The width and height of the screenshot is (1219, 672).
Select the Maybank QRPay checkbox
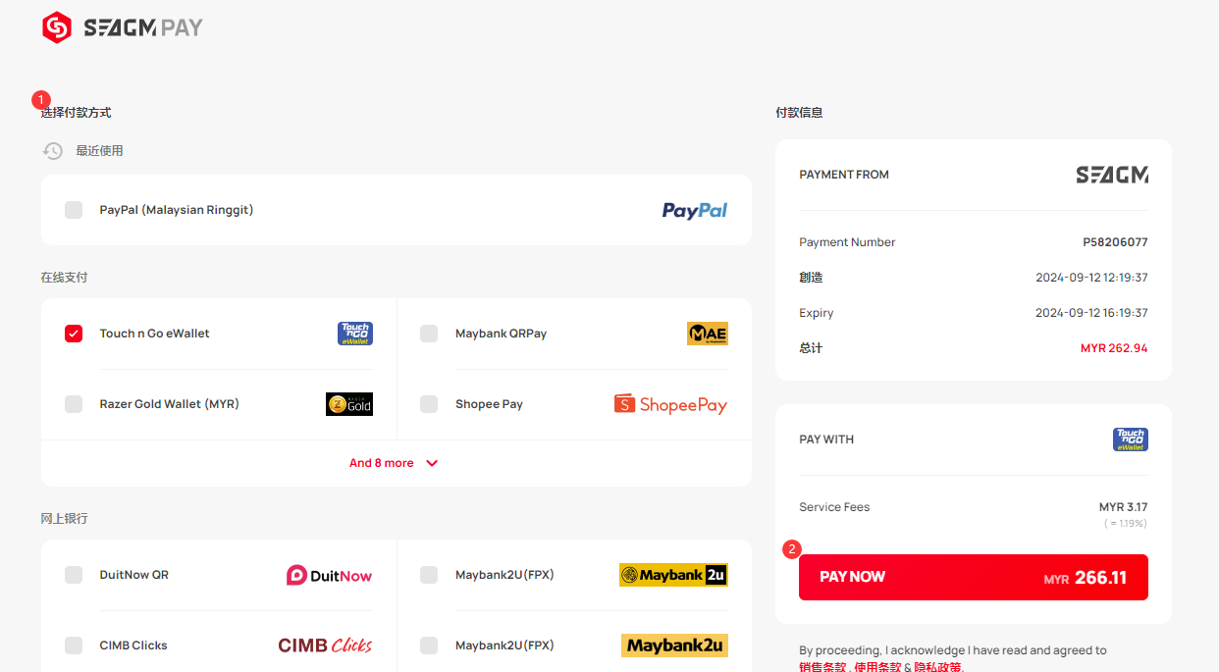[x=429, y=334]
